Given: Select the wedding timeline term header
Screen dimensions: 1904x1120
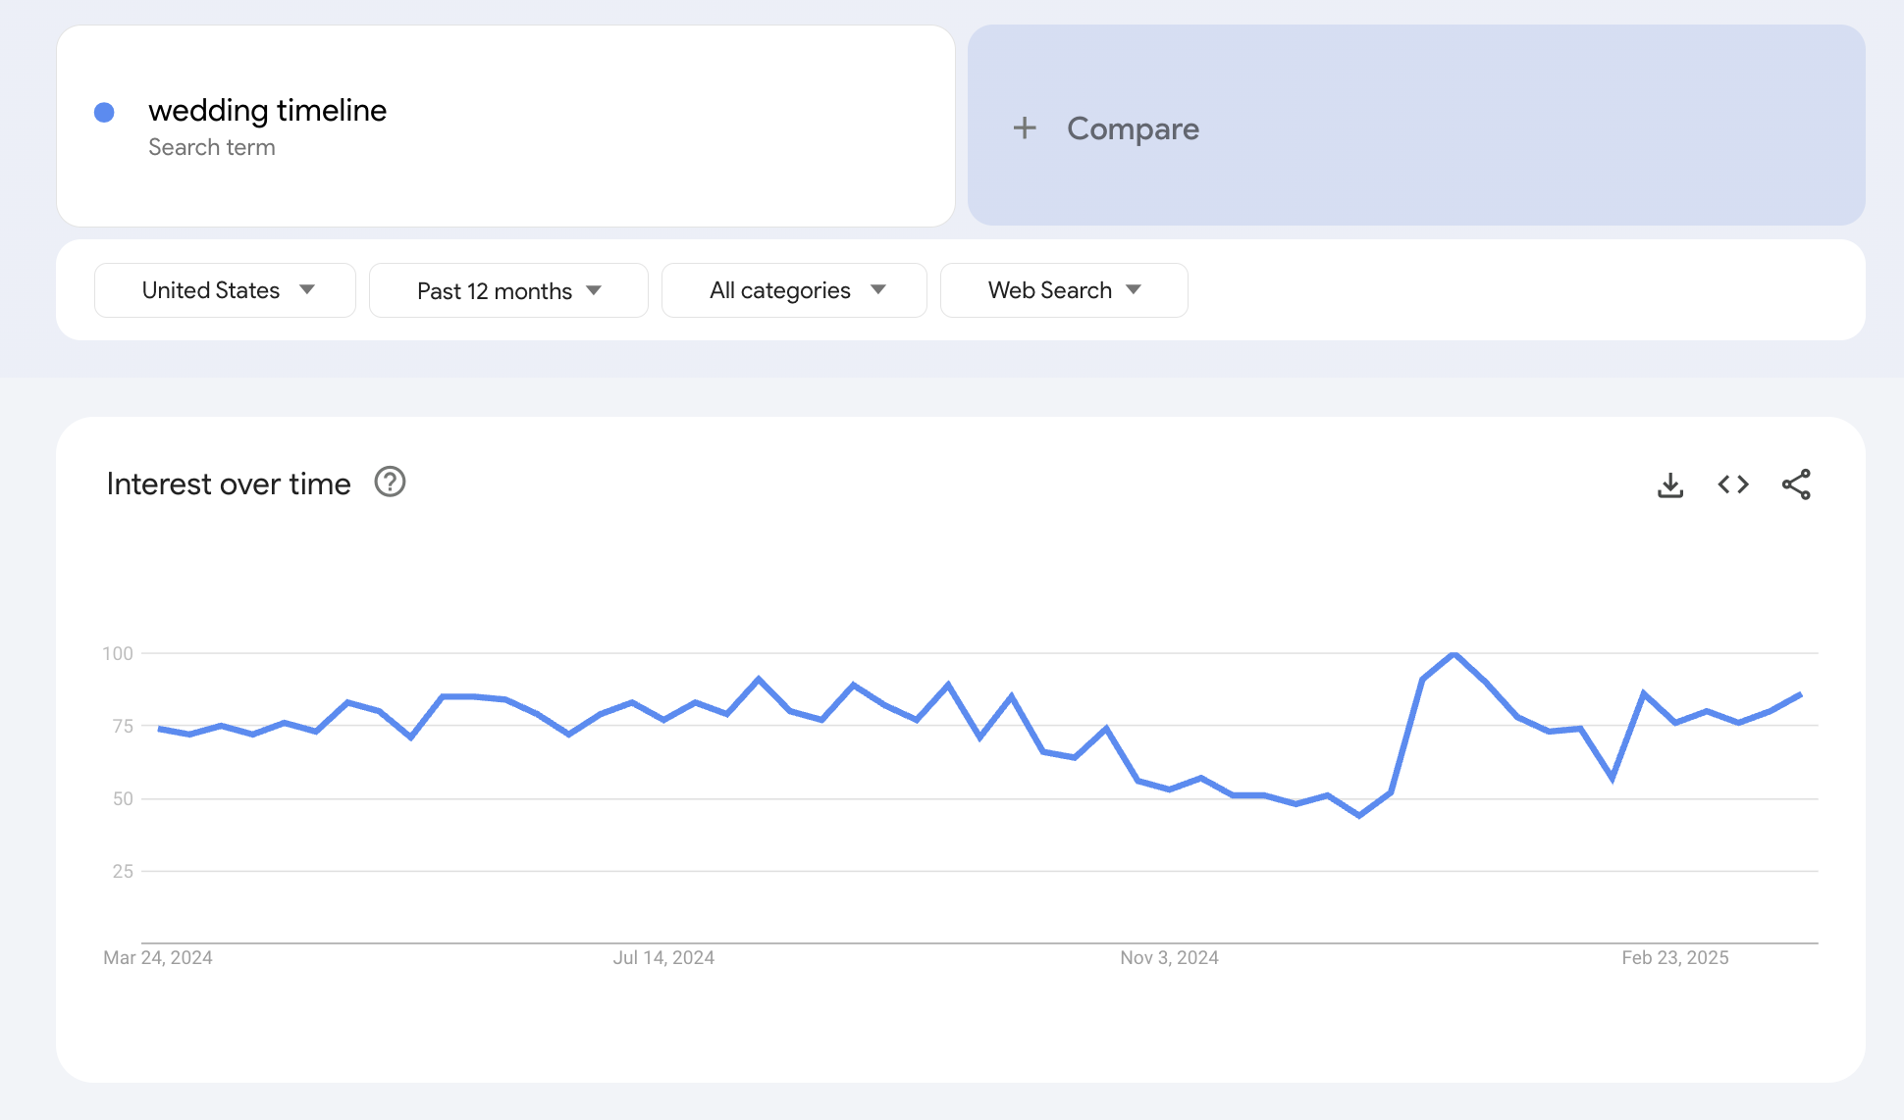Looking at the screenshot, I should pos(267,110).
